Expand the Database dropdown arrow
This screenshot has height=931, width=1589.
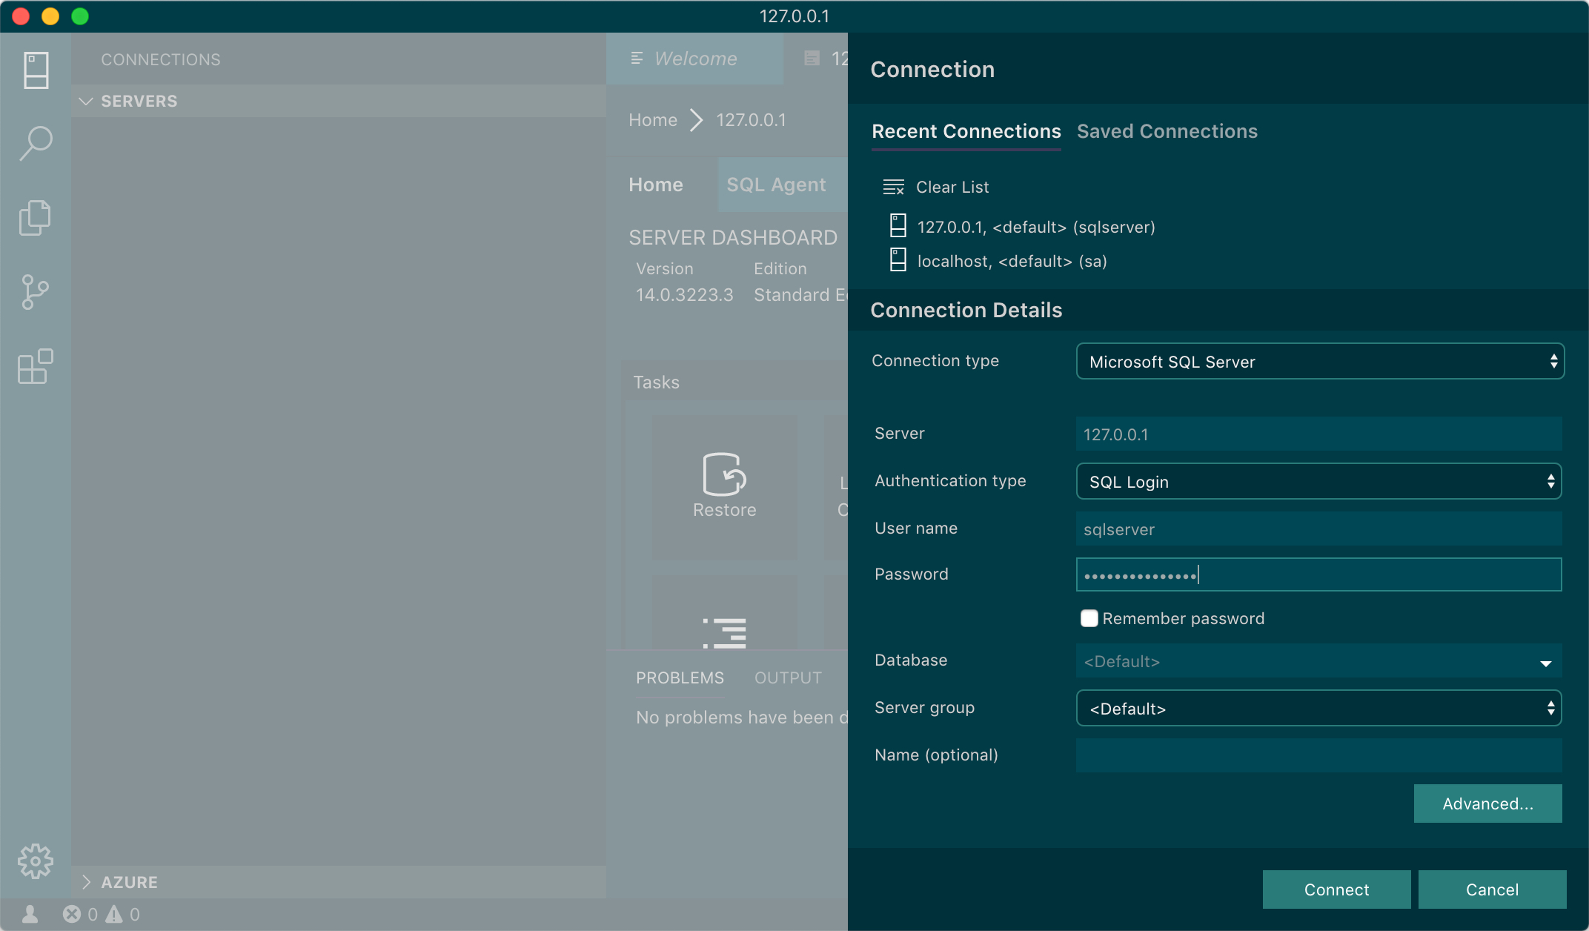pyautogui.click(x=1545, y=662)
